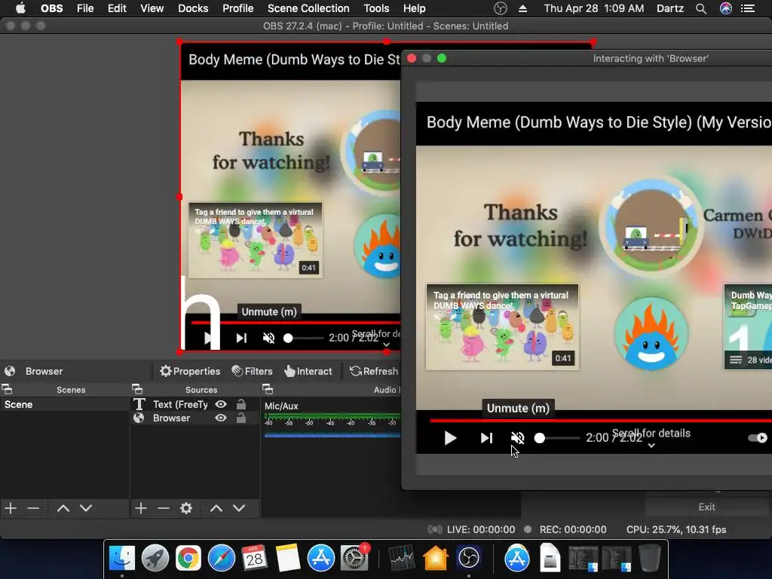The height and width of the screenshot is (579, 772).
Task: Click the blue flame-hair character channel icon in Interact window
Action: (651, 334)
